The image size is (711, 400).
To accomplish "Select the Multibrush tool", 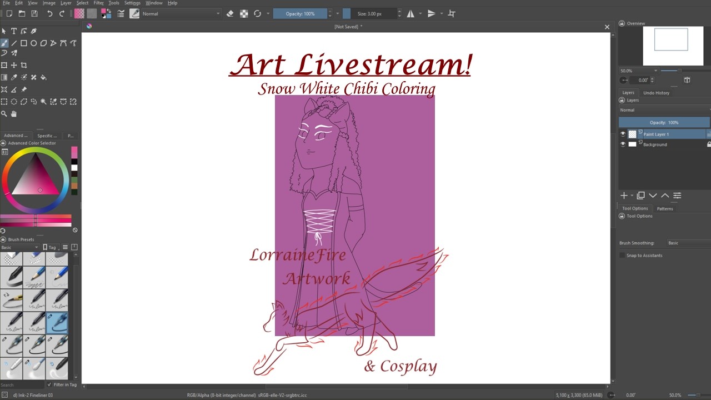I will [14, 53].
